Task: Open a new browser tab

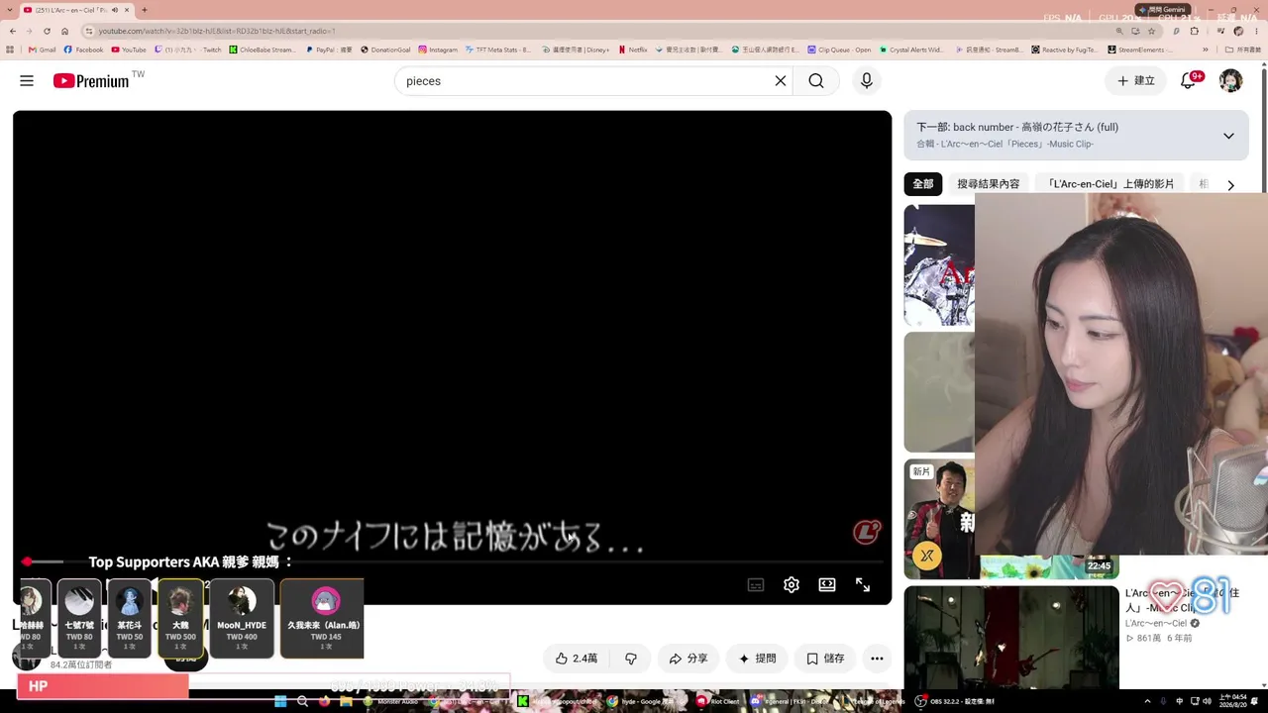Action: tap(145, 10)
